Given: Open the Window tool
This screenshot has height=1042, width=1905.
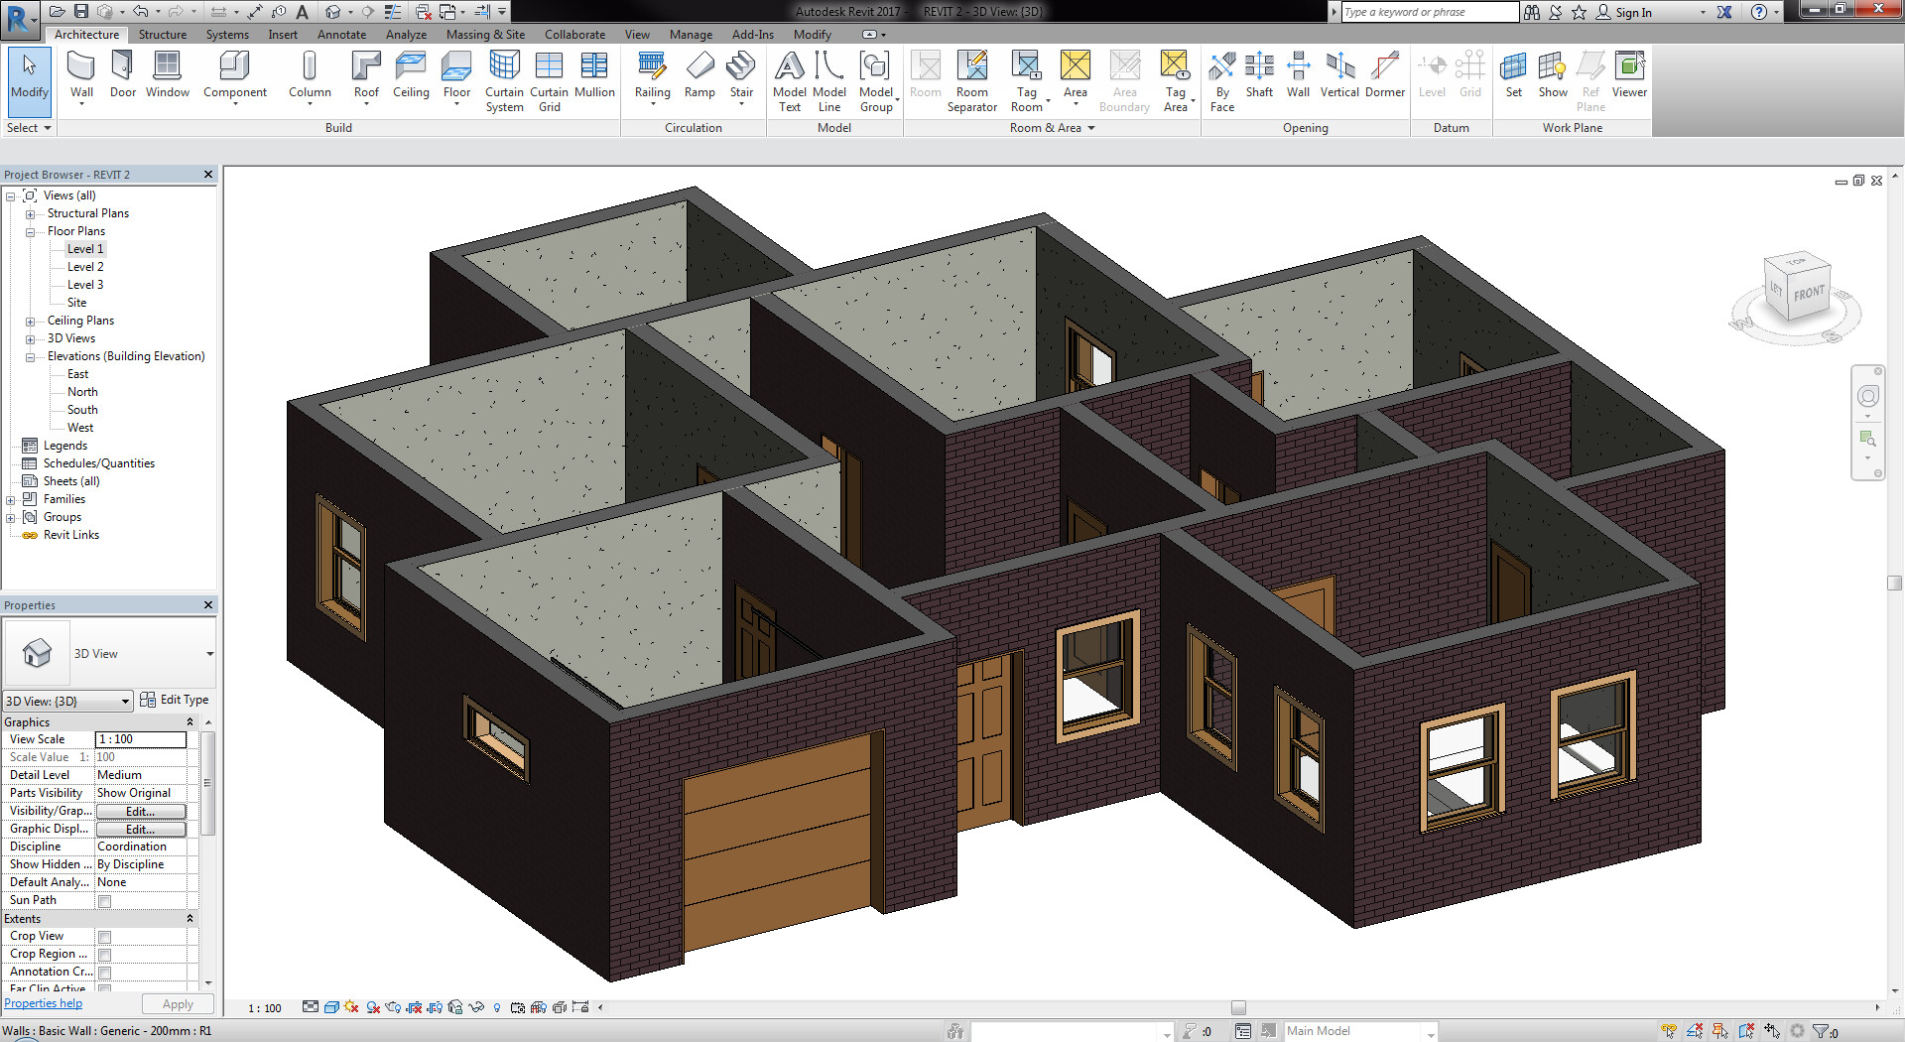Looking at the screenshot, I should coord(167,74).
